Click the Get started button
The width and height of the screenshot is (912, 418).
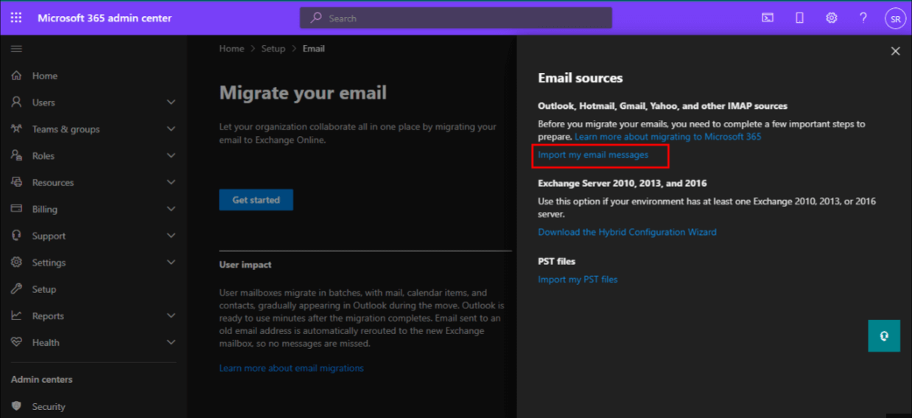point(256,199)
